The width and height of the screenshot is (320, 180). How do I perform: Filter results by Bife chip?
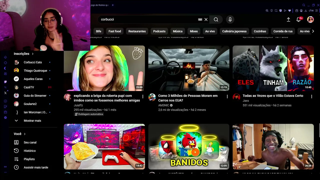[x=98, y=31]
